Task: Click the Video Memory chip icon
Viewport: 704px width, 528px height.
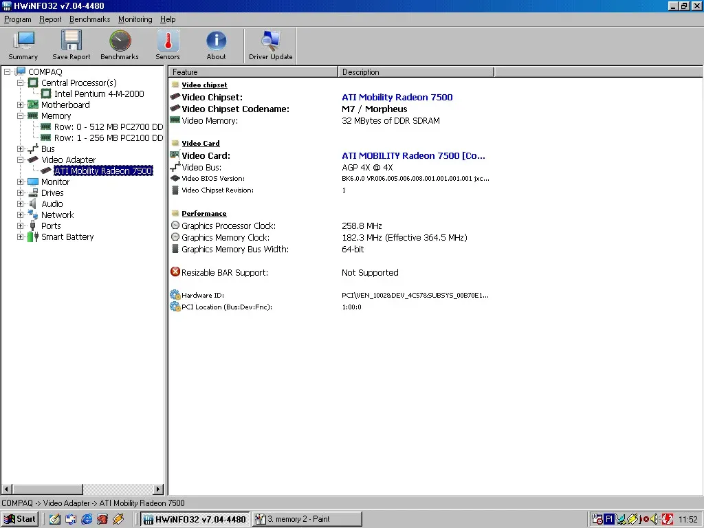Action: coord(175,120)
